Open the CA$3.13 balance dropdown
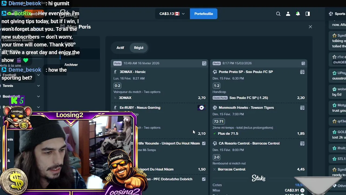Screen dimensions: 346x195 [172, 14]
